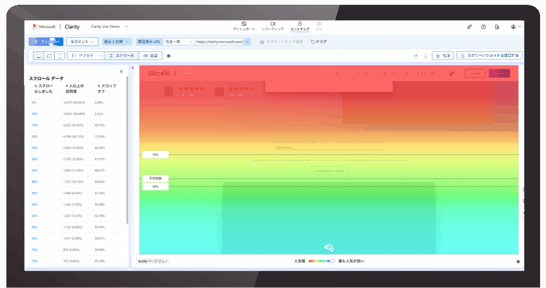Click the blue フィルター filter button
The width and height of the screenshot is (546, 288).
[x=46, y=42]
